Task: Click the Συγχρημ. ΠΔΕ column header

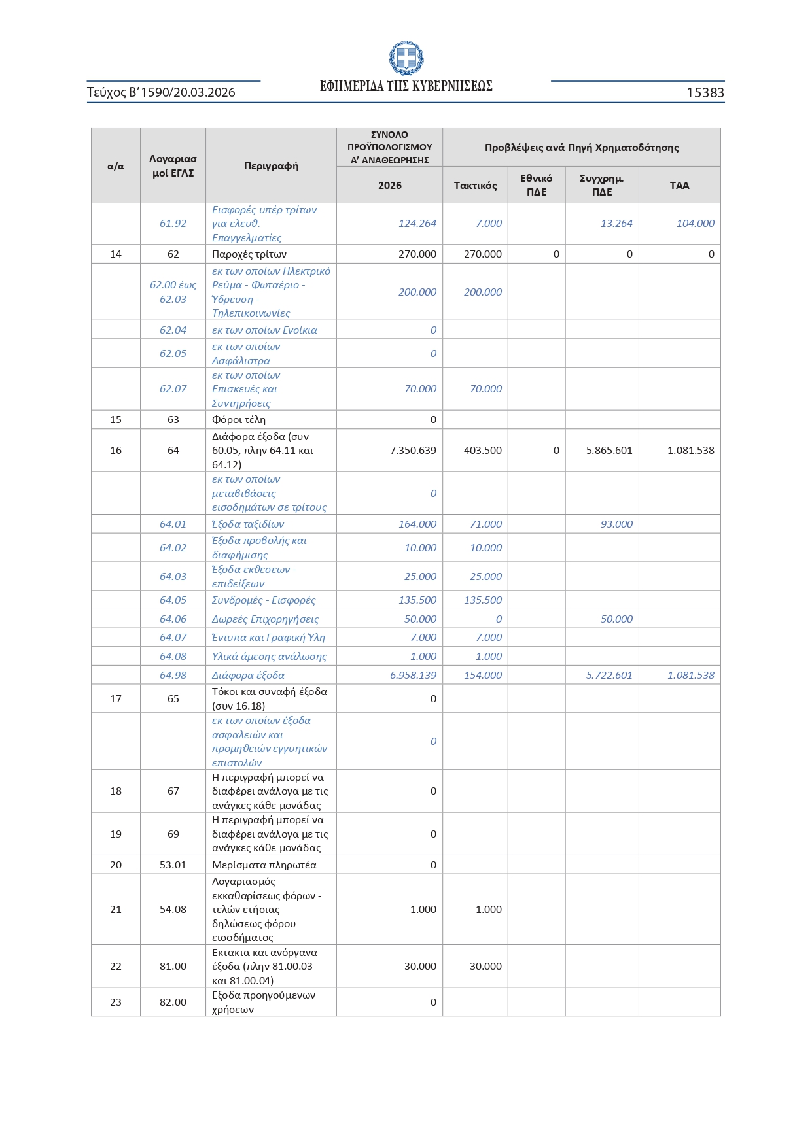Action: 601,185
